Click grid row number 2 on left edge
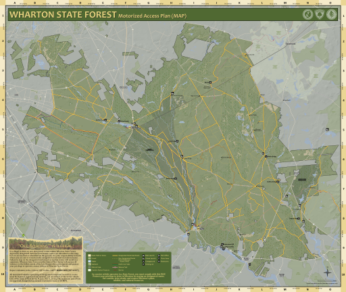This screenshot has height=292, width=346. pos(3,41)
